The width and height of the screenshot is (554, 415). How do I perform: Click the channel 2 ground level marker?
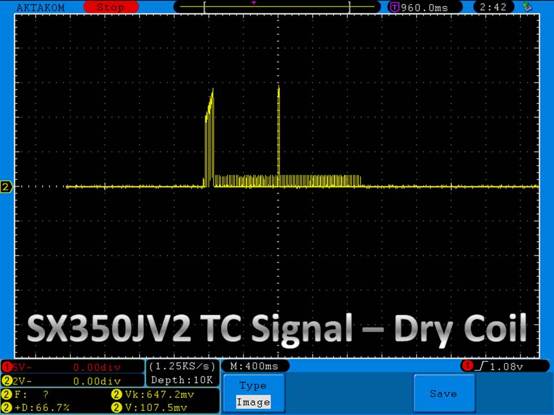pos(7,187)
